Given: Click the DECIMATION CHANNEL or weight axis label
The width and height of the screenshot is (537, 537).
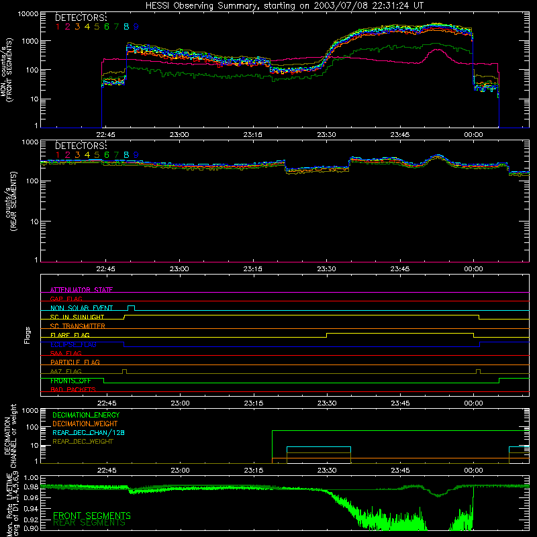Looking at the screenshot, I should pos(10,436).
